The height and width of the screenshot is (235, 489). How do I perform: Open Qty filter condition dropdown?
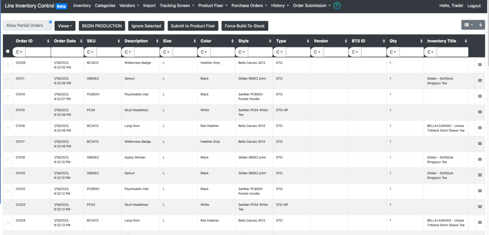pos(393,52)
